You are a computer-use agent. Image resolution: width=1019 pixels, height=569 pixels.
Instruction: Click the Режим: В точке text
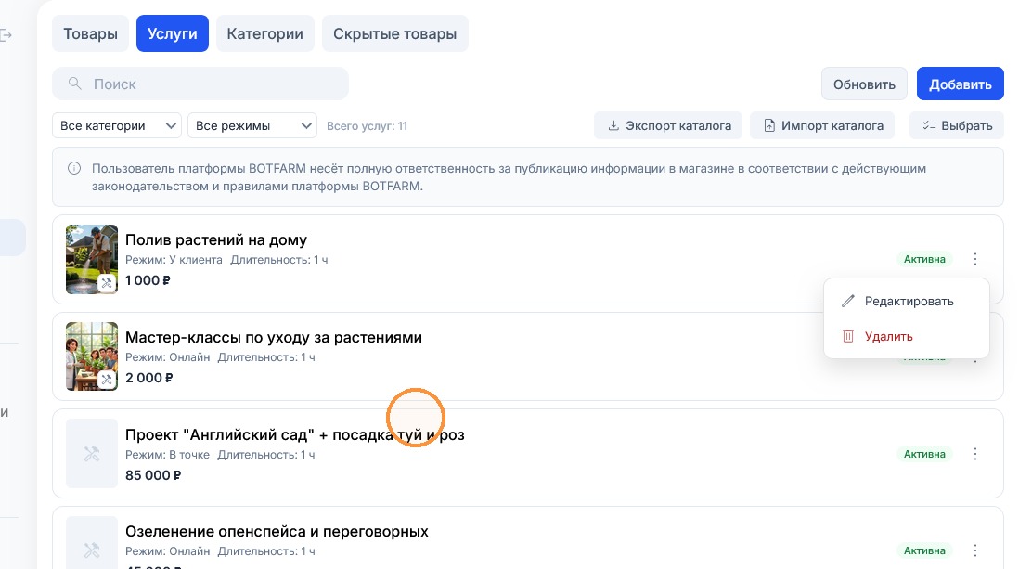(x=168, y=455)
